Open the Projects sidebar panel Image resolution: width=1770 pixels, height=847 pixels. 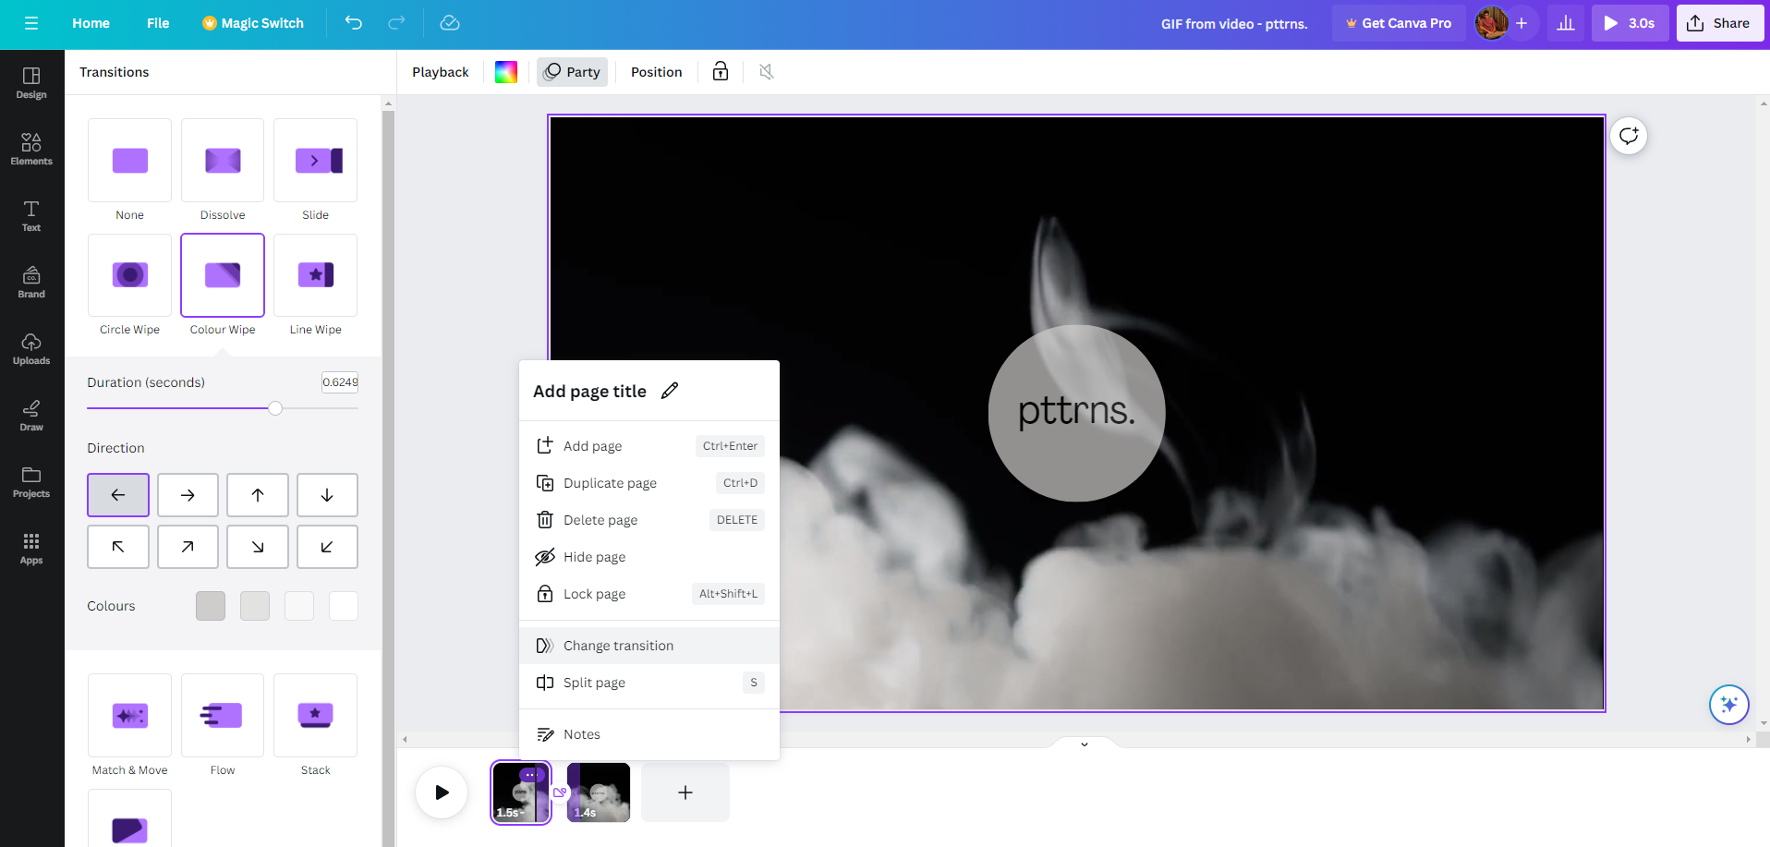click(31, 481)
